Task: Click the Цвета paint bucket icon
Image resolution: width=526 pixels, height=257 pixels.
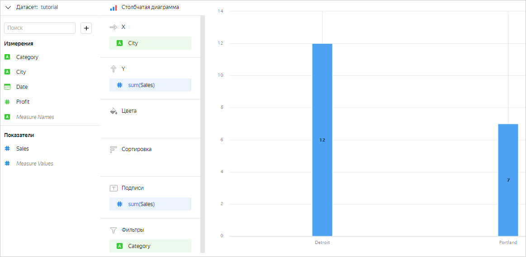Action: click(x=114, y=111)
